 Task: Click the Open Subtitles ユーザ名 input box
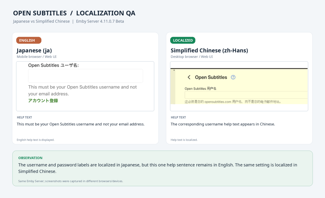(x=86, y=76)
